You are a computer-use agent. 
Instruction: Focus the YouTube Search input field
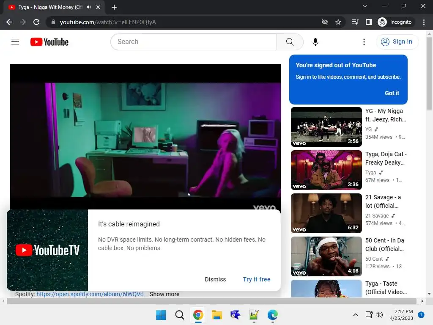pos(194,42)
